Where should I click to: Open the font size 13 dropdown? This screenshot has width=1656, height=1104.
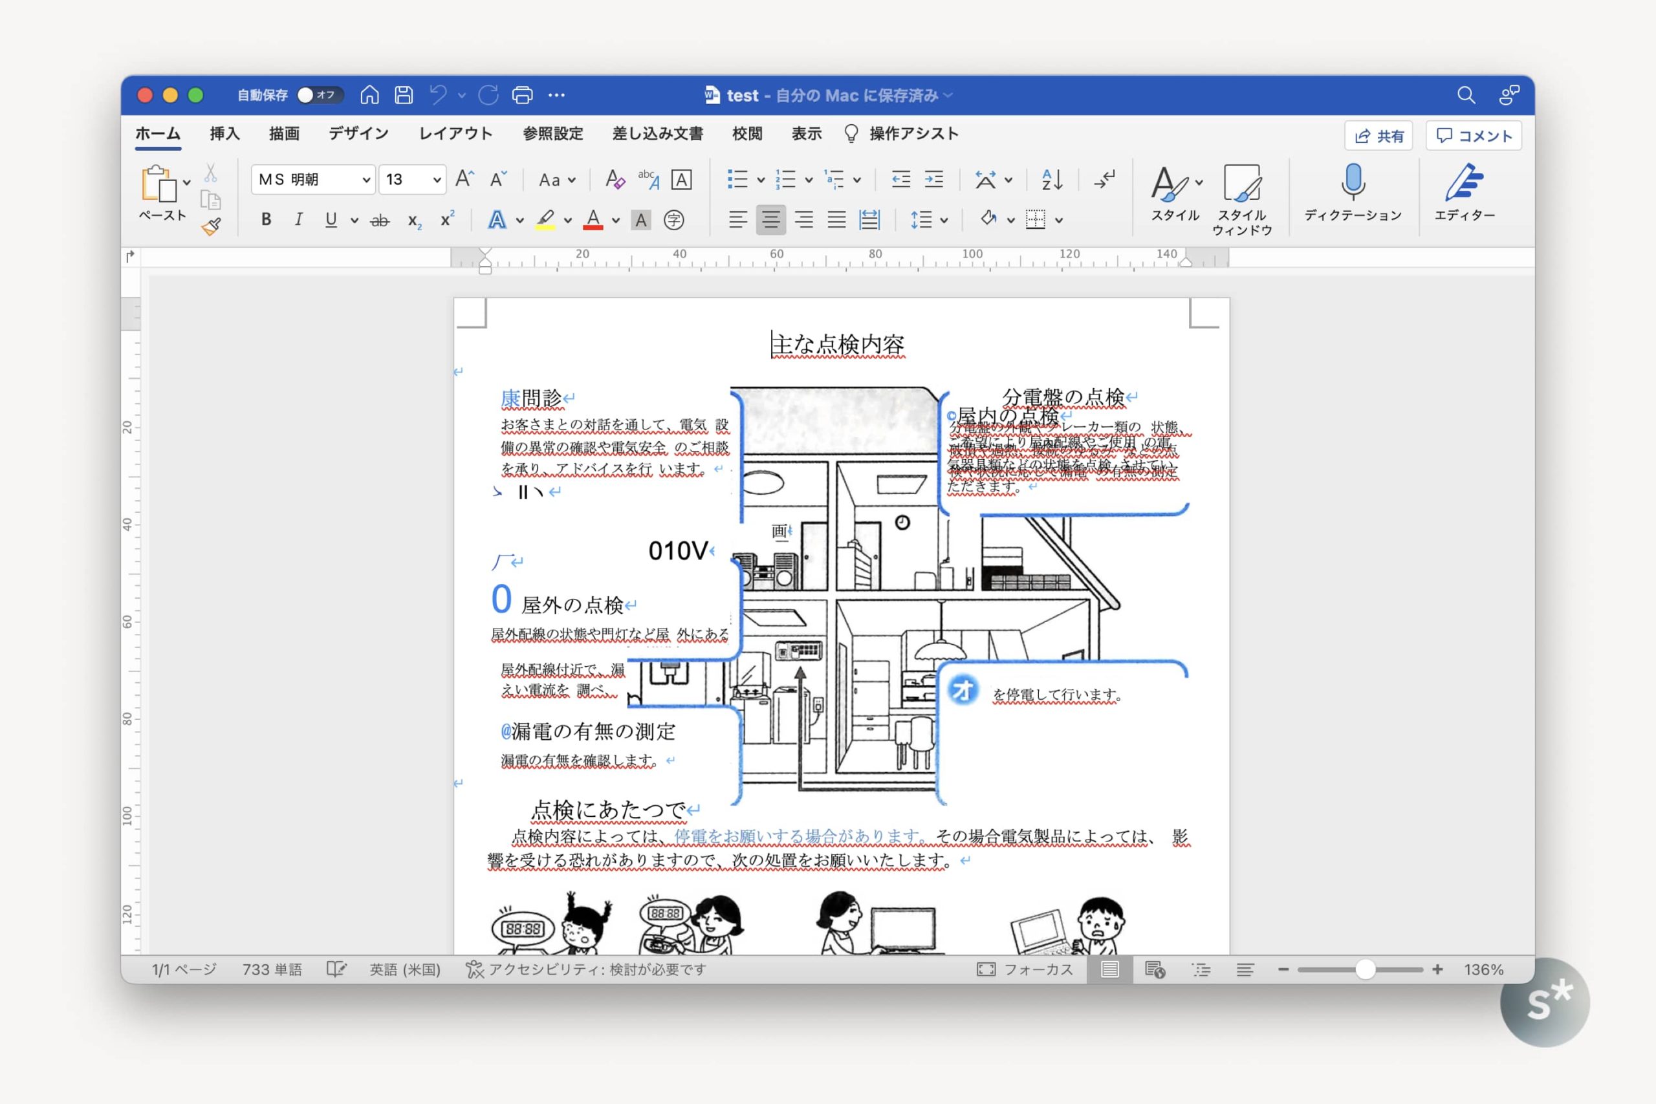(x=437, y=180)
